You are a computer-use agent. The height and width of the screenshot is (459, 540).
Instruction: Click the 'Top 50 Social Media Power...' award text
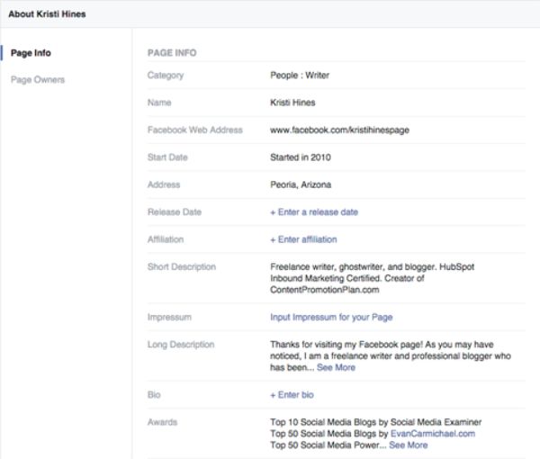(x=328, y=445)
